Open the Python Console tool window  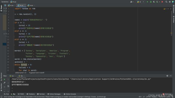[x=70, y=94]
